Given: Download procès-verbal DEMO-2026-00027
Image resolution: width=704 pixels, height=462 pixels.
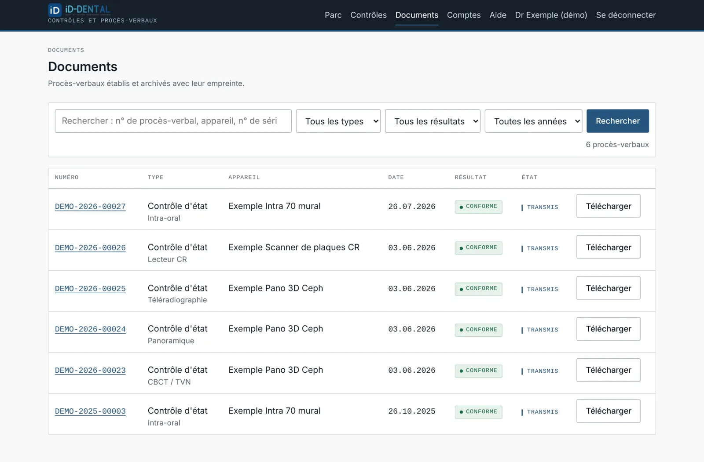Looking at the screenshot, I should pyautogui.click(x=609, y=206).
